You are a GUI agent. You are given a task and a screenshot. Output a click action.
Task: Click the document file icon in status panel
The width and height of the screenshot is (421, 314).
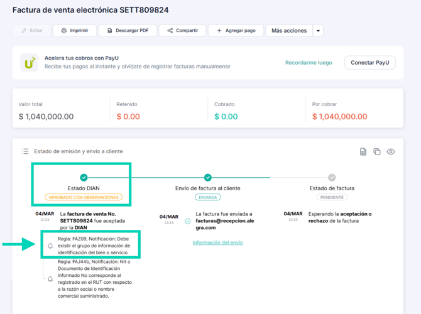(363, 151)
